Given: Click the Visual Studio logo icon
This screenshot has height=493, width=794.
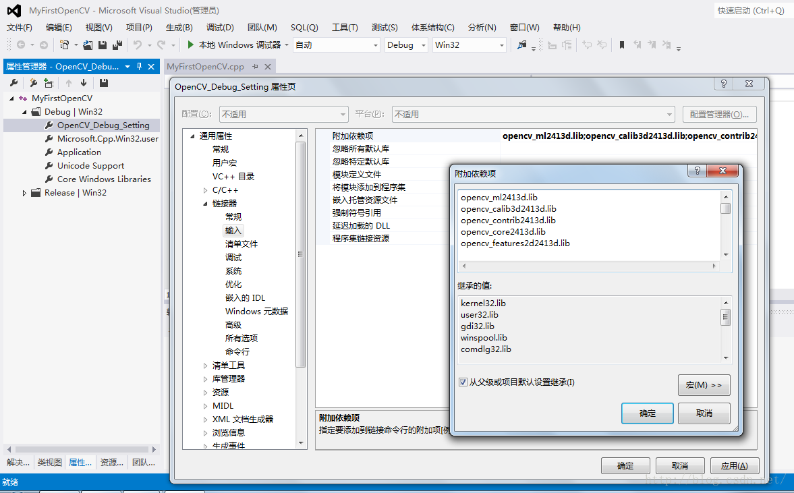Looking at the screenshot, I should [x=14, y=10].
